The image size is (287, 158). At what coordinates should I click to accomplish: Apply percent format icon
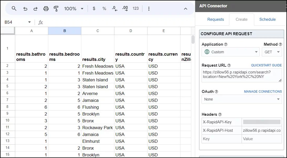tap(104, 8)
